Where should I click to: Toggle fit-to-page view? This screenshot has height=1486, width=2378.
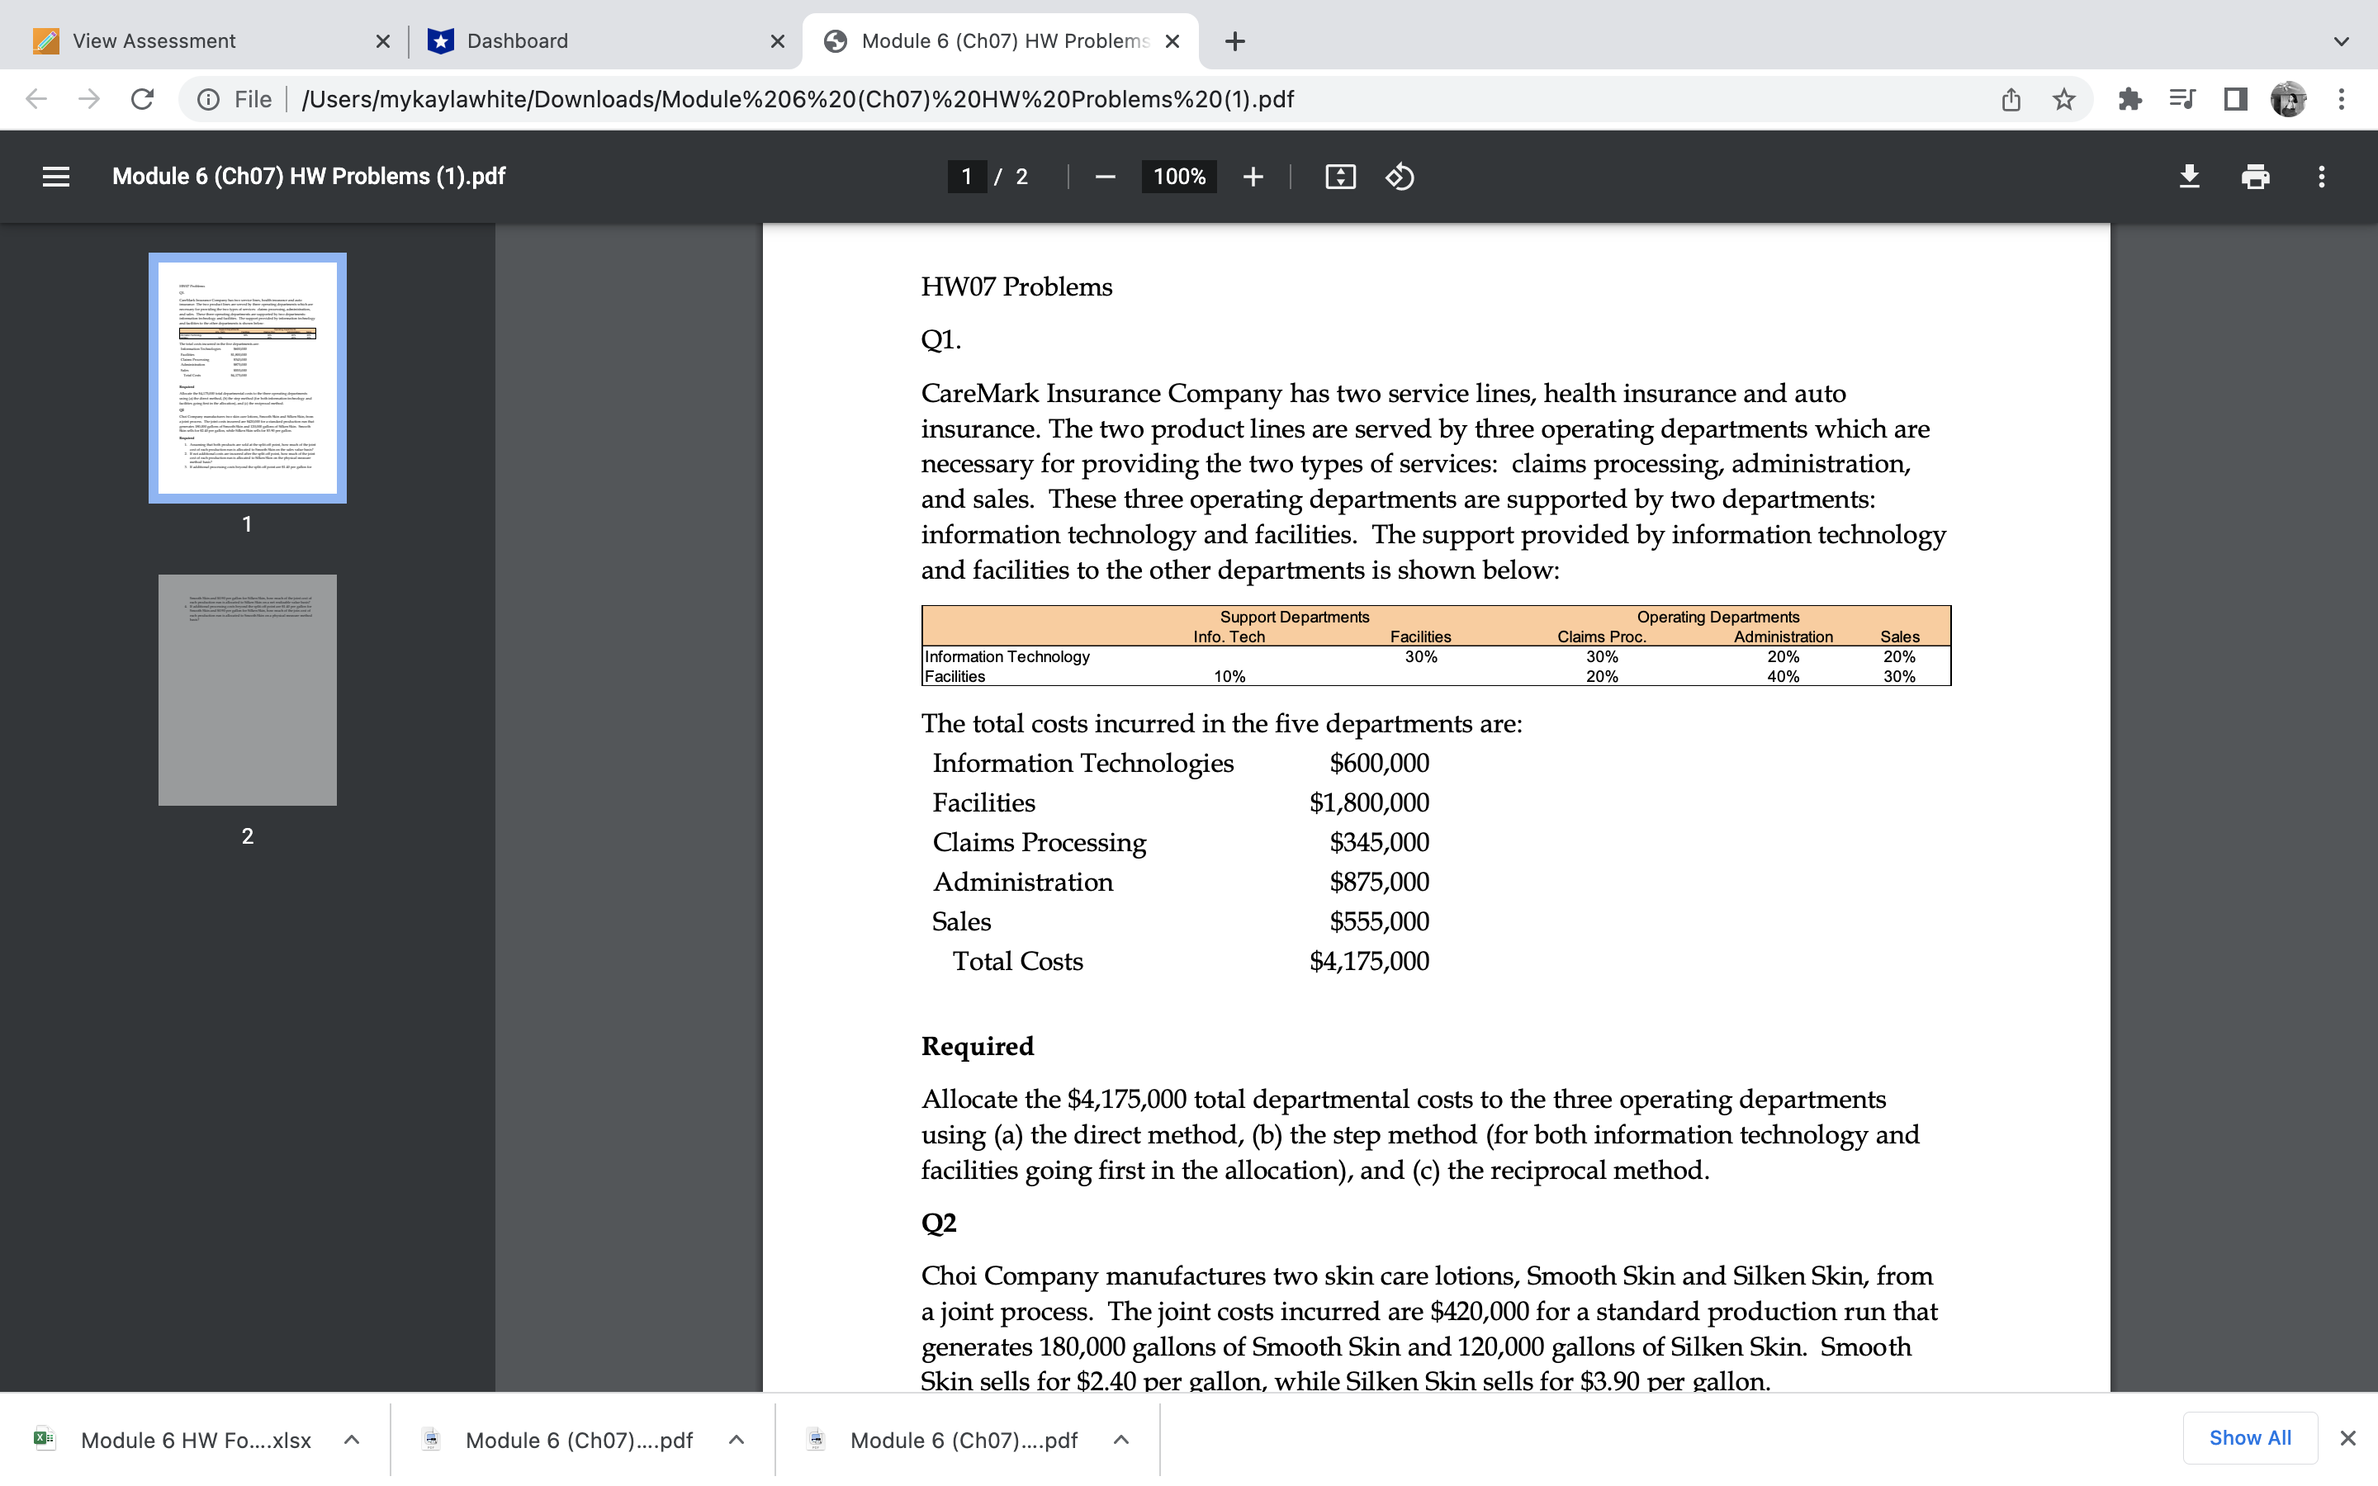point(1338,177)
